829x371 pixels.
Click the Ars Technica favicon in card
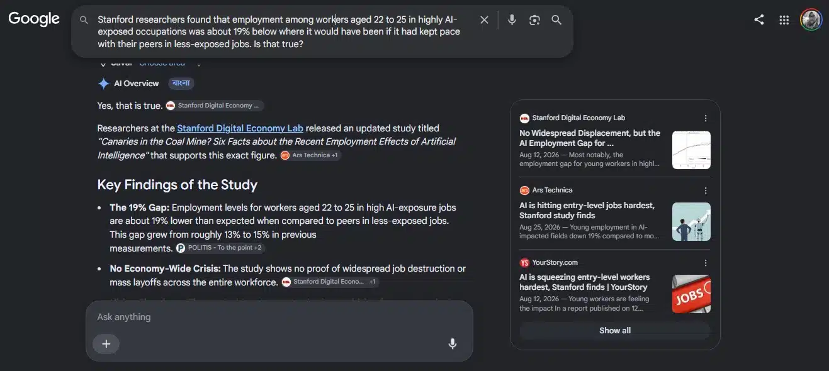tap(524, 191)
